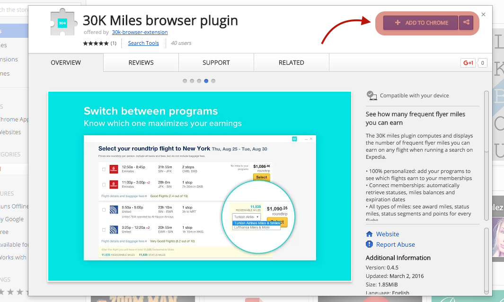Click the Website home icon
Screen dimensions: 504x302
369,234
